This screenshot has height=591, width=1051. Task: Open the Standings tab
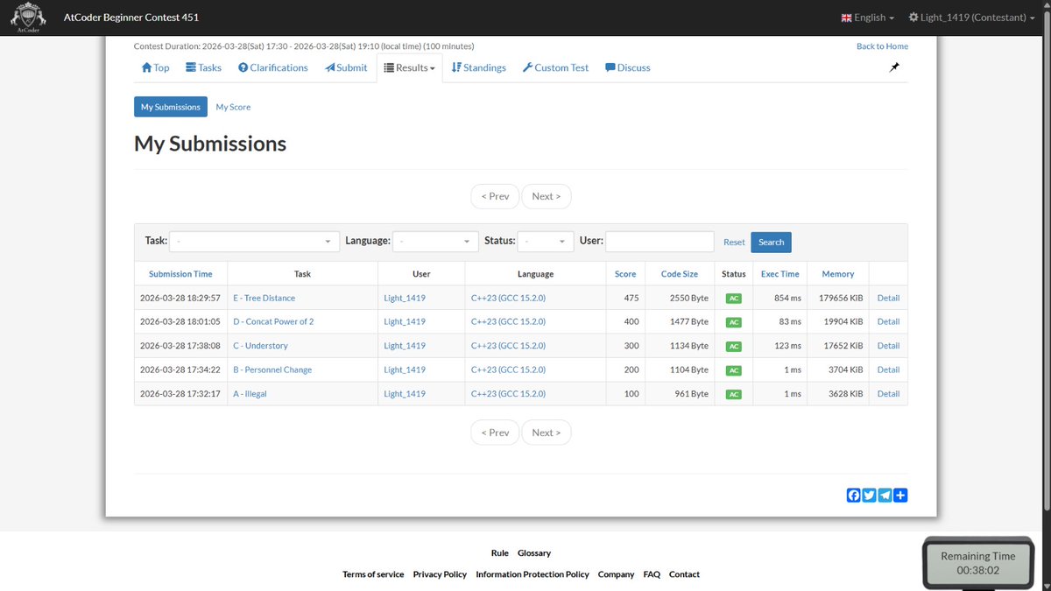[x=478, y=67]
